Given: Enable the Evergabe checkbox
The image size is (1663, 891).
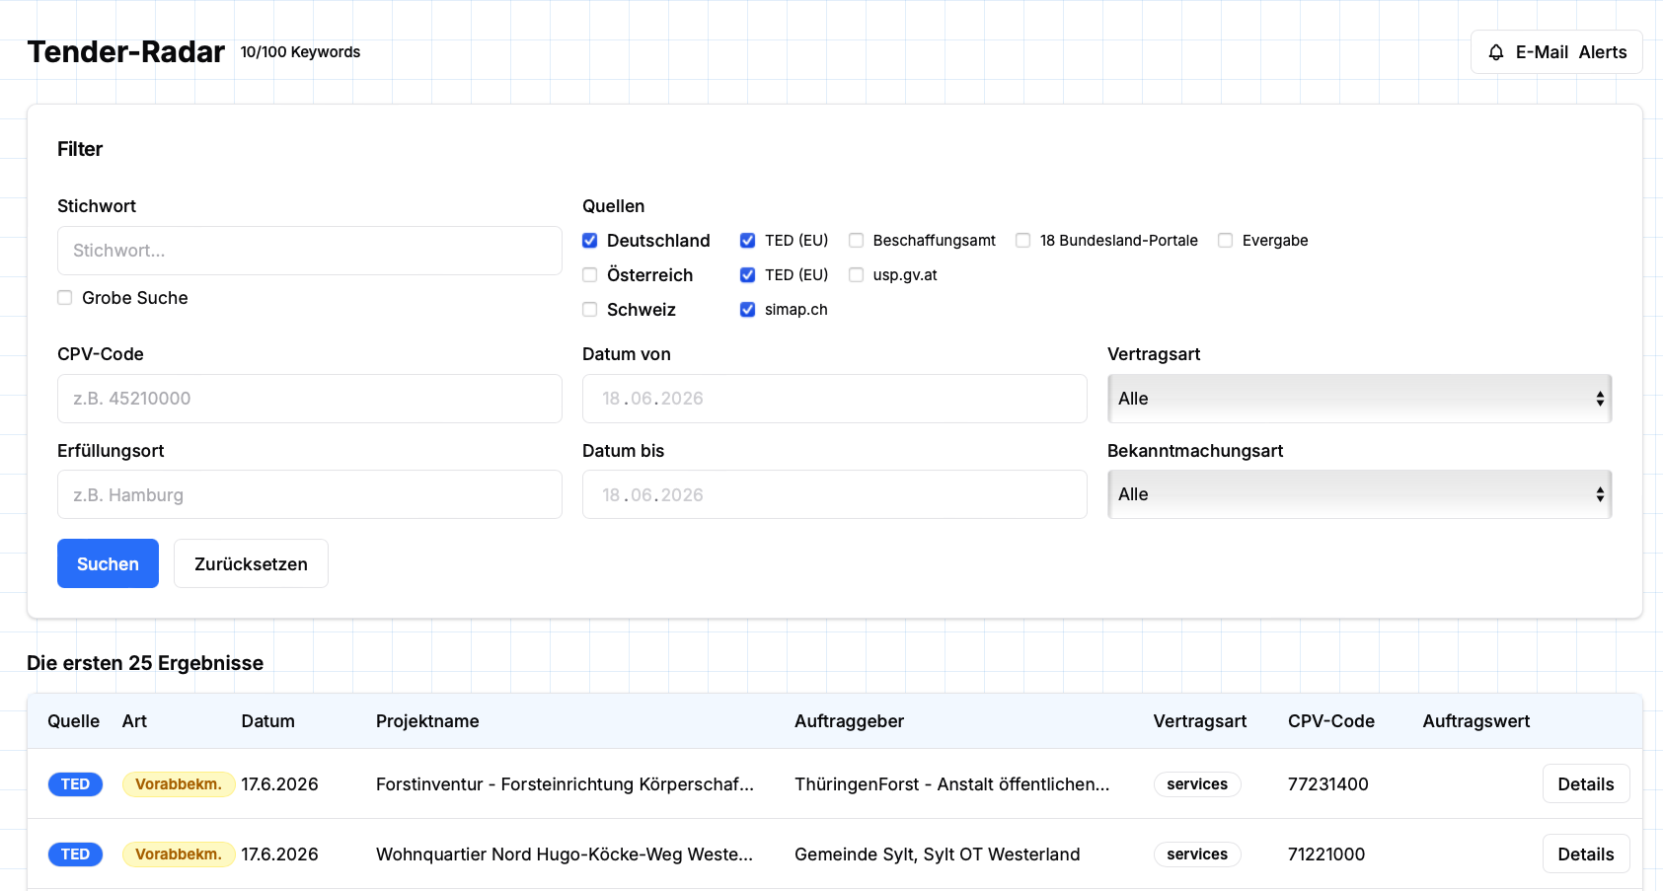Looking at the screenshot, I should [x=1226, y=241].
